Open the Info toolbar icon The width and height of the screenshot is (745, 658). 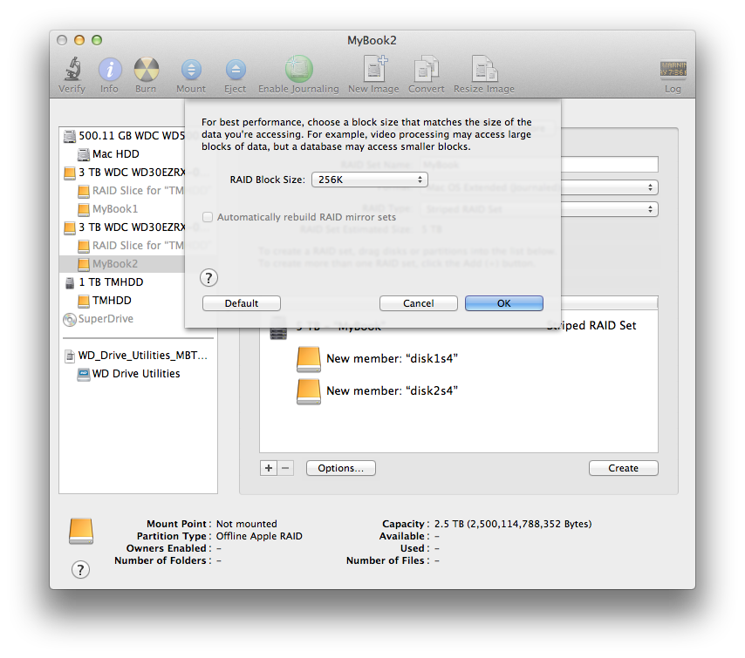pos(110,70)
